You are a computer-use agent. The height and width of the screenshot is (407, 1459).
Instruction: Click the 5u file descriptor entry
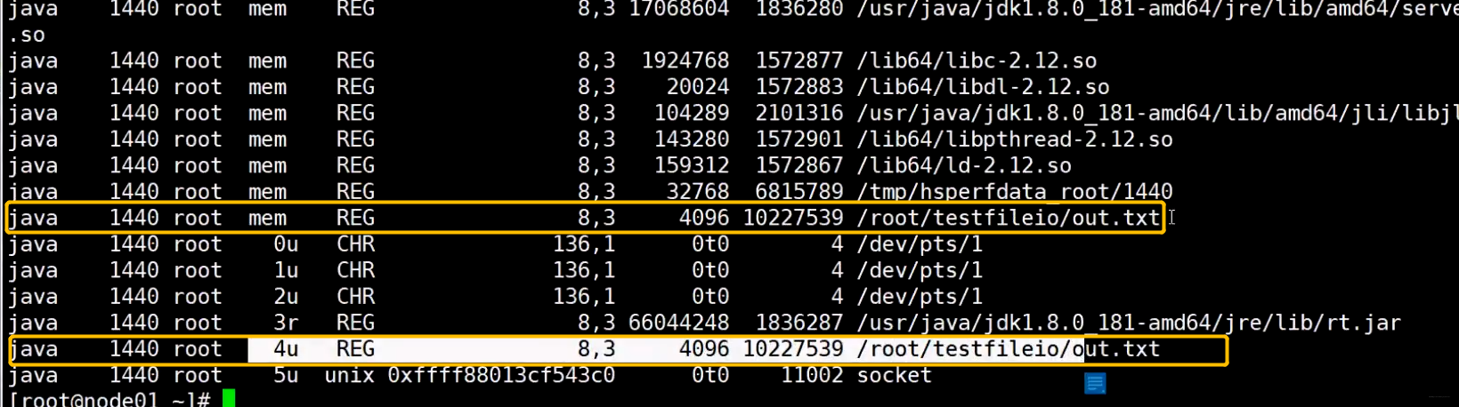[x=286, y=376]
